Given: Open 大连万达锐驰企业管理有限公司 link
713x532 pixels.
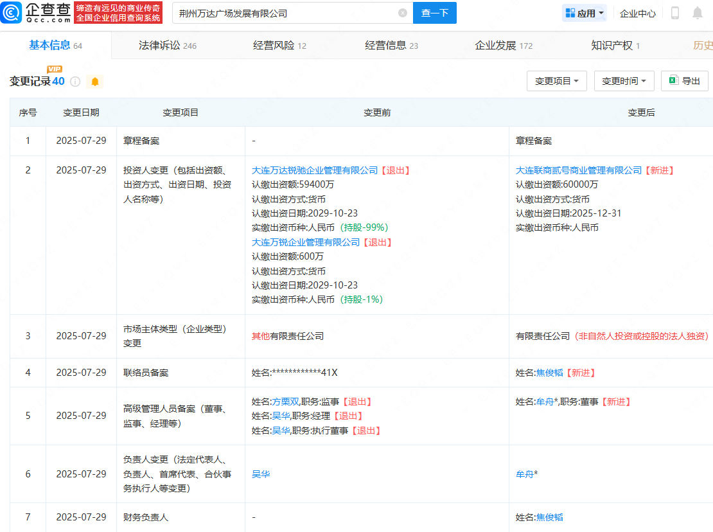Looking at the screenshot, I should point(315,170).
